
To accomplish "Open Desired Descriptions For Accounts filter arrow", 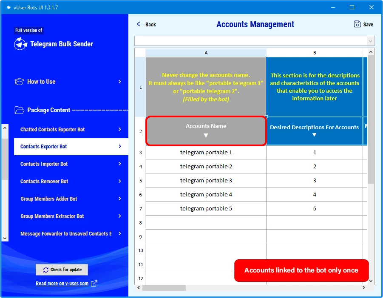I will [315, 135].
